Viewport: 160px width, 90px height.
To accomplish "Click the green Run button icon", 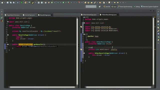I will [x=63, y=2].
